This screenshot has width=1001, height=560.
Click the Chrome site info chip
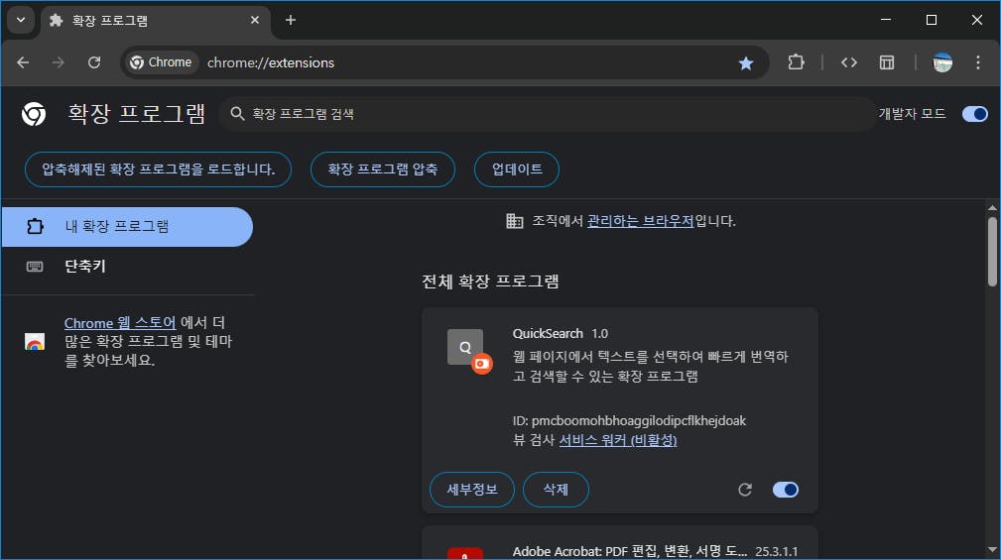click(161, 62)
